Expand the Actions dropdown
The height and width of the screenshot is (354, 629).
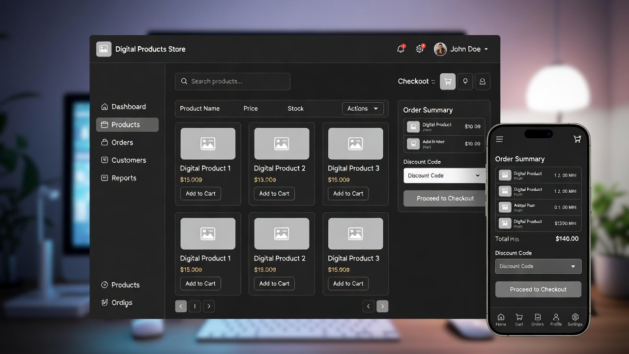(363, 109)
